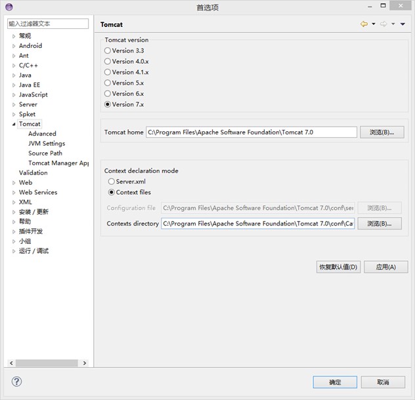Image resolution: width=415 pixels, height=400 pixels.
Task: Click 浏览(B)... button for Tomcat home
Action: (x=382, y=132)
